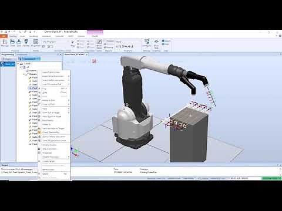The image size is (282, 211).
Task: Click the Operator icon in the ribbon
Action: tap(26, 43)
